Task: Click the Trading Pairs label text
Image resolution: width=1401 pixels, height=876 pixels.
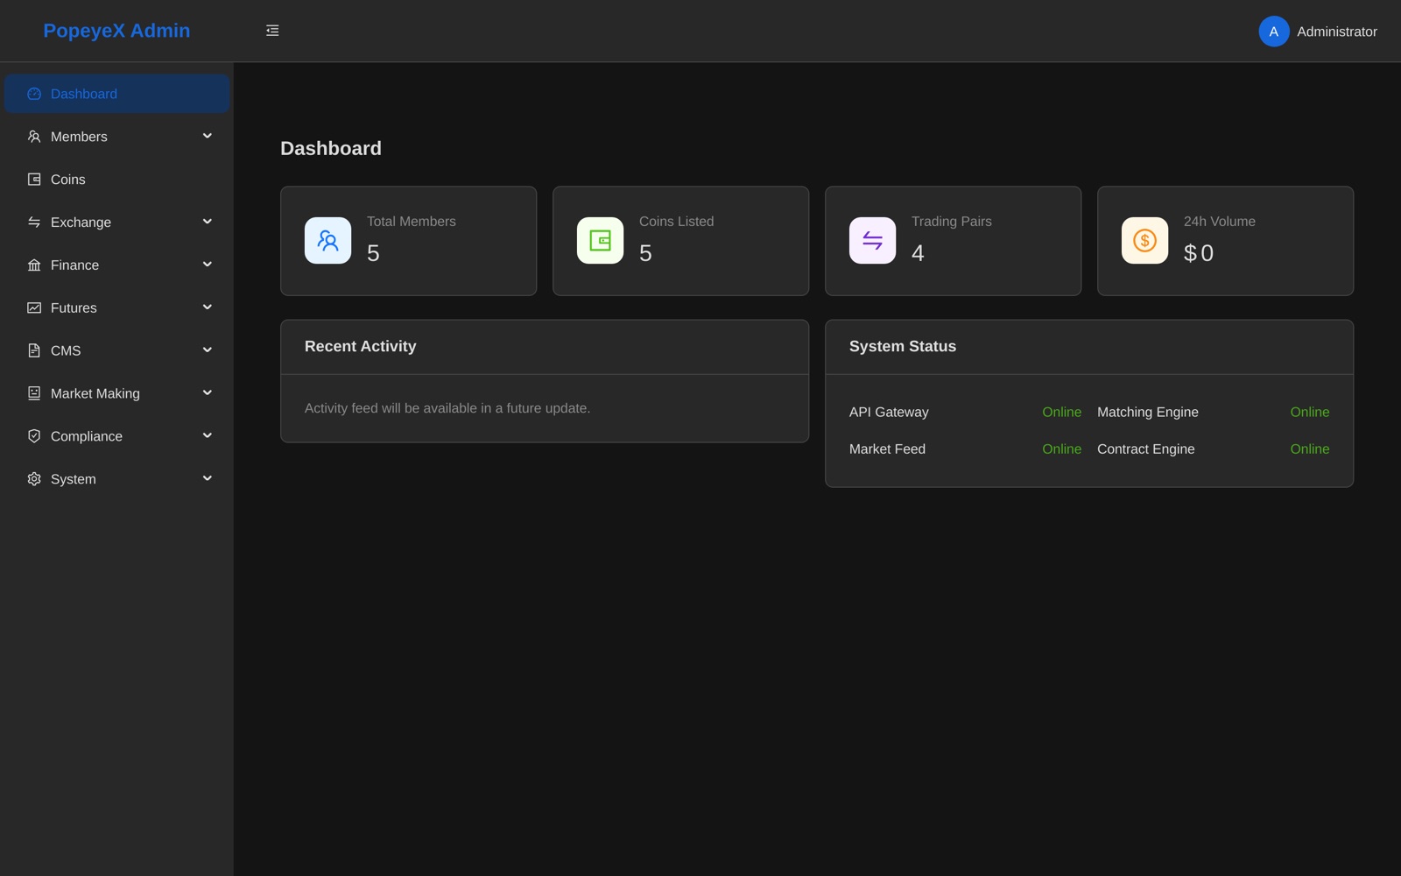Action: click(951, 222)
